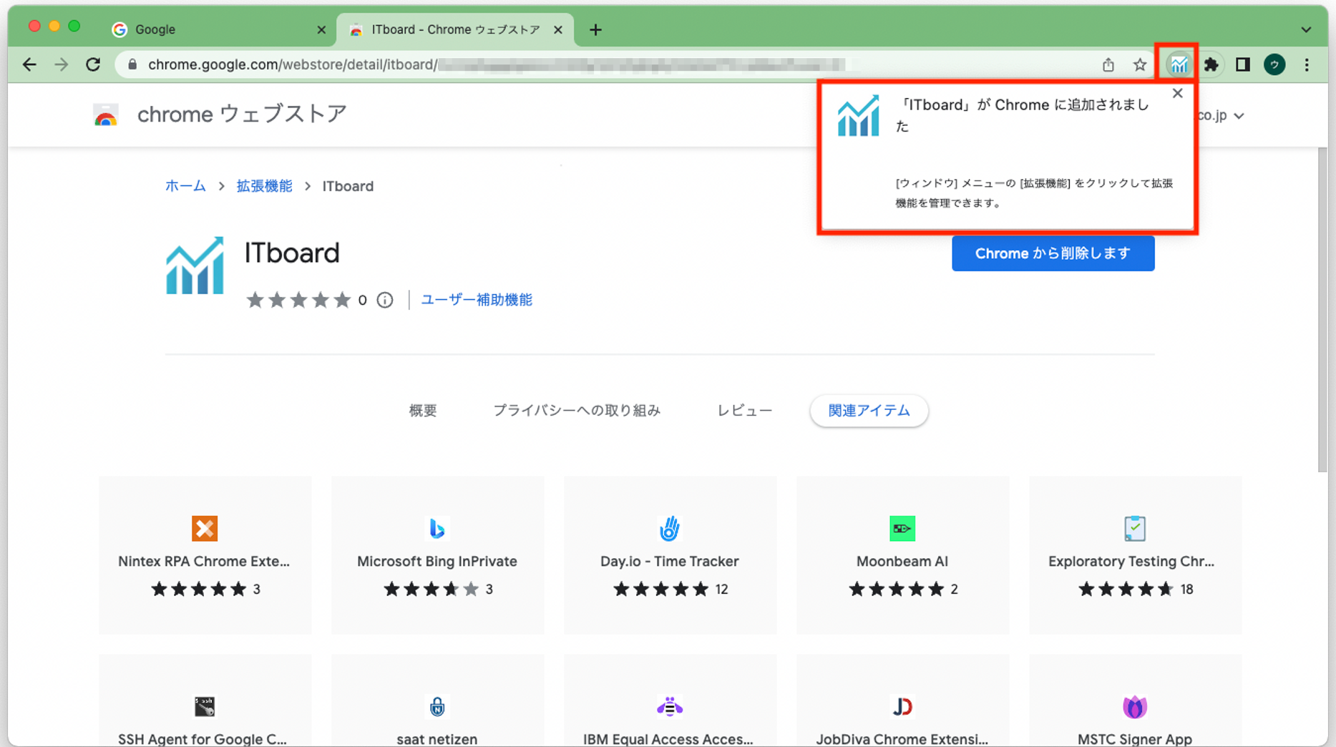The height and width of the screenshot is (747, 1336).
Task: Follow the ユーザー補助機能 category link
Action: click(x=476, y=300)
